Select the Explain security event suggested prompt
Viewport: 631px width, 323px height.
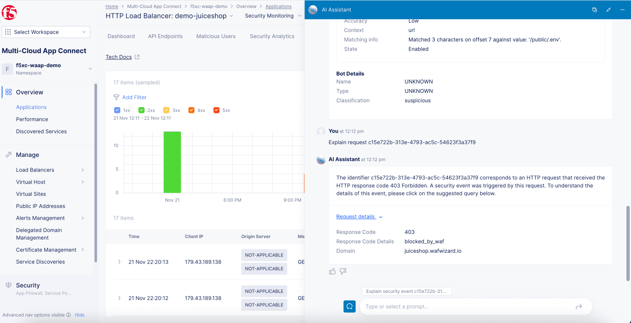[406, 291]
